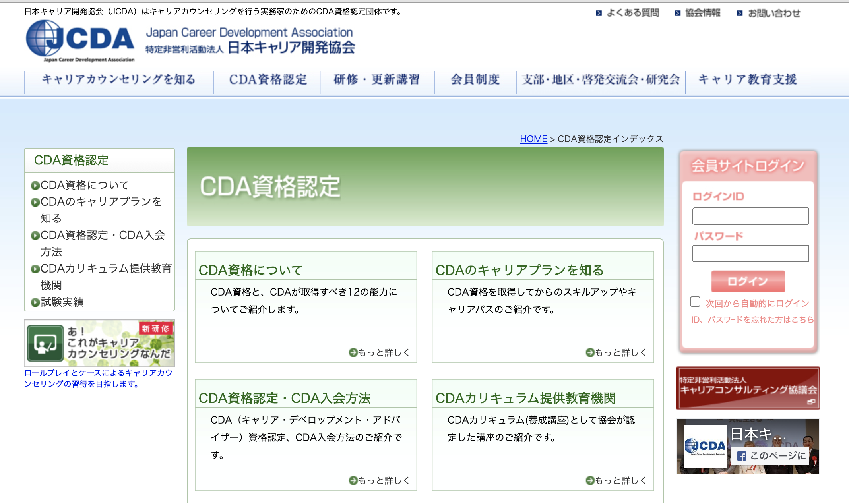Viewport: 849px width, 503px height.
Task: Click the パスワード input field
Action: 750,253
